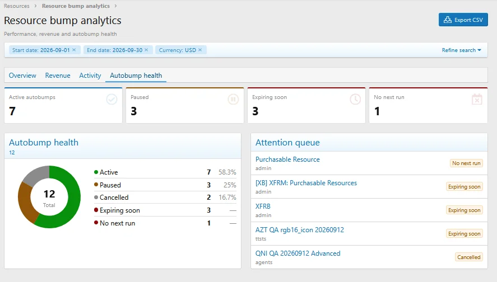Click the brown Paused legend dot
497x282 pixels.
point(96,185)
